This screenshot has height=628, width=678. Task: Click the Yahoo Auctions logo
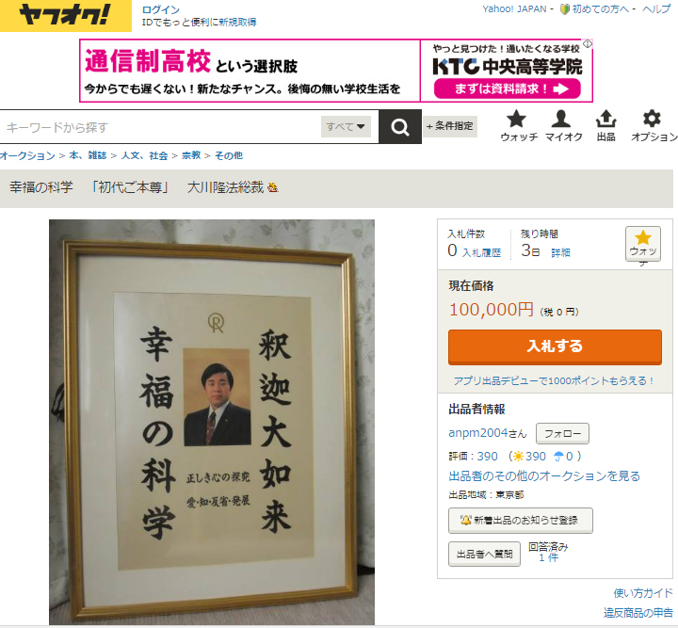pos(65,16)
